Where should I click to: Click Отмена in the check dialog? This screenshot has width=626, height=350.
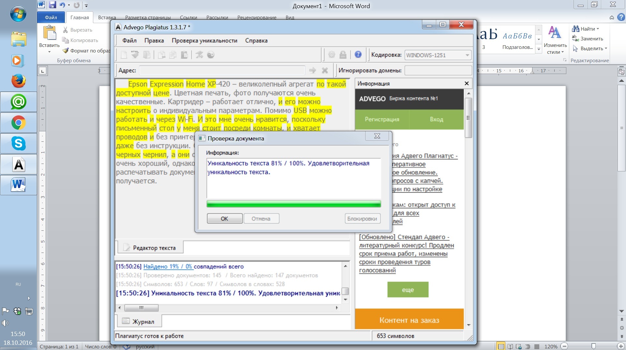tap(261, 219)
